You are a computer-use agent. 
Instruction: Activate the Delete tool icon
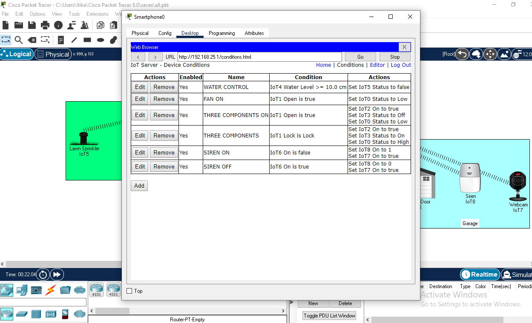32,40
